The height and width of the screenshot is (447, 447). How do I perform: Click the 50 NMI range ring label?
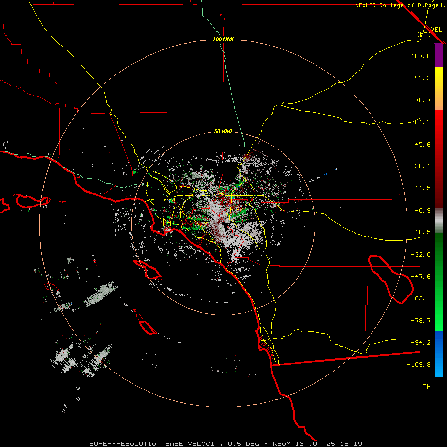tap(223, 132)
